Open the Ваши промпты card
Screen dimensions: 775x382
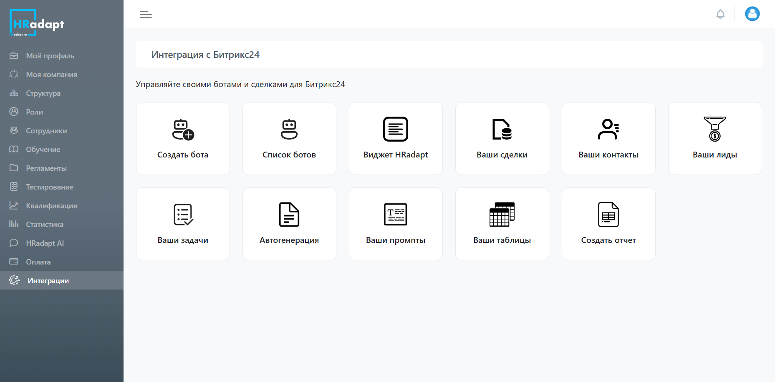[x=396, y=224]
